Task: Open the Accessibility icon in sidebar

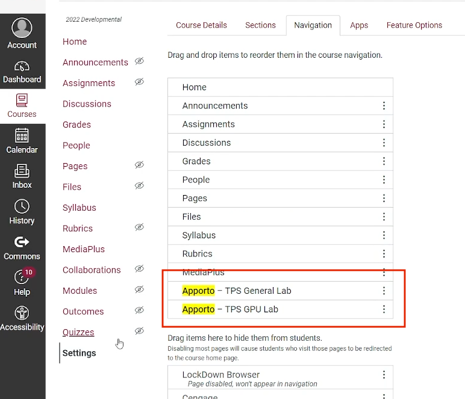Action: coord(22,313)
